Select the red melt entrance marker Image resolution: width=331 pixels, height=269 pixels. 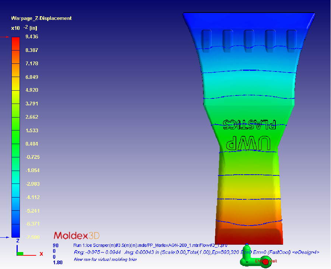click(x=263, y=261)
